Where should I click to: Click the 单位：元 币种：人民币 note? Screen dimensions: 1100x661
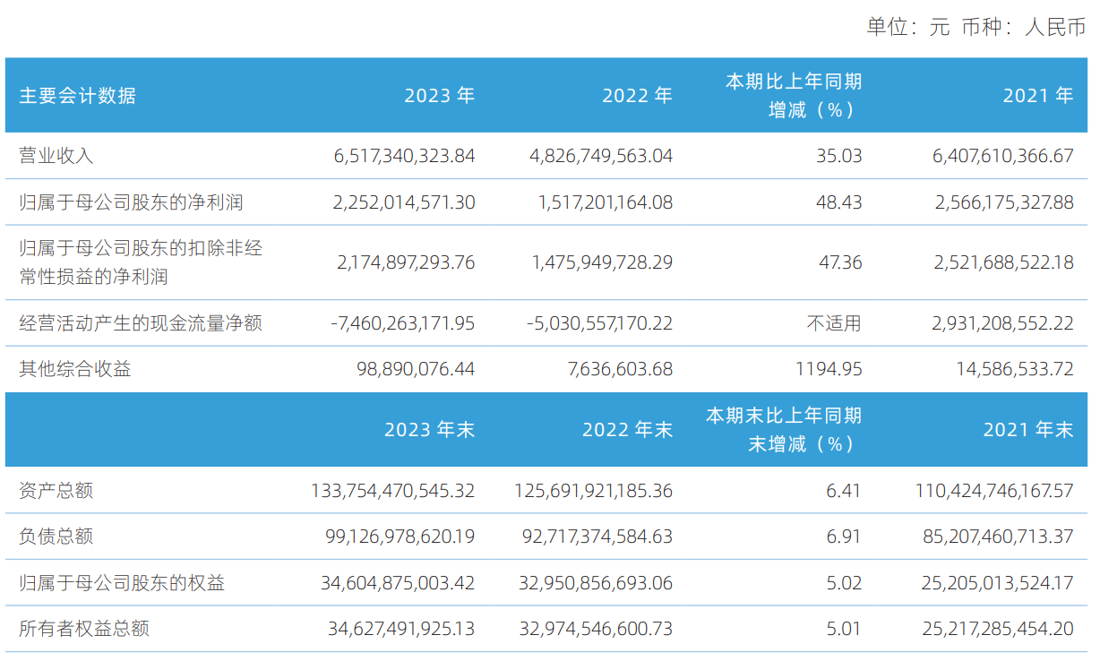976,27
